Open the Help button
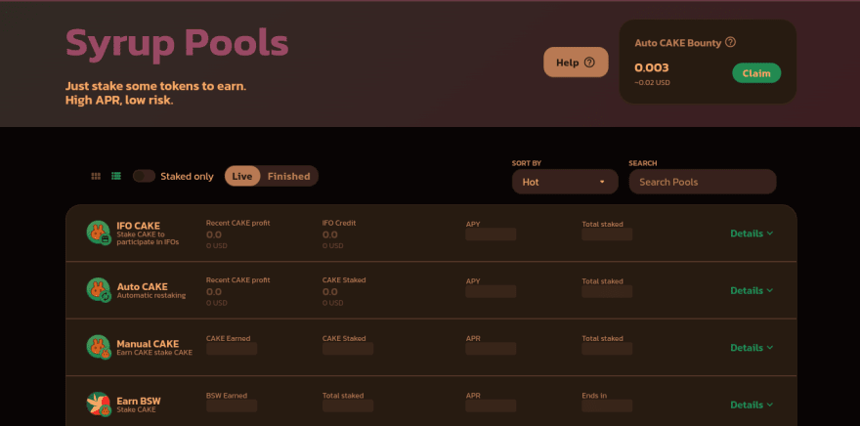Viewport: 860px width, 426px height. (576, 62)
